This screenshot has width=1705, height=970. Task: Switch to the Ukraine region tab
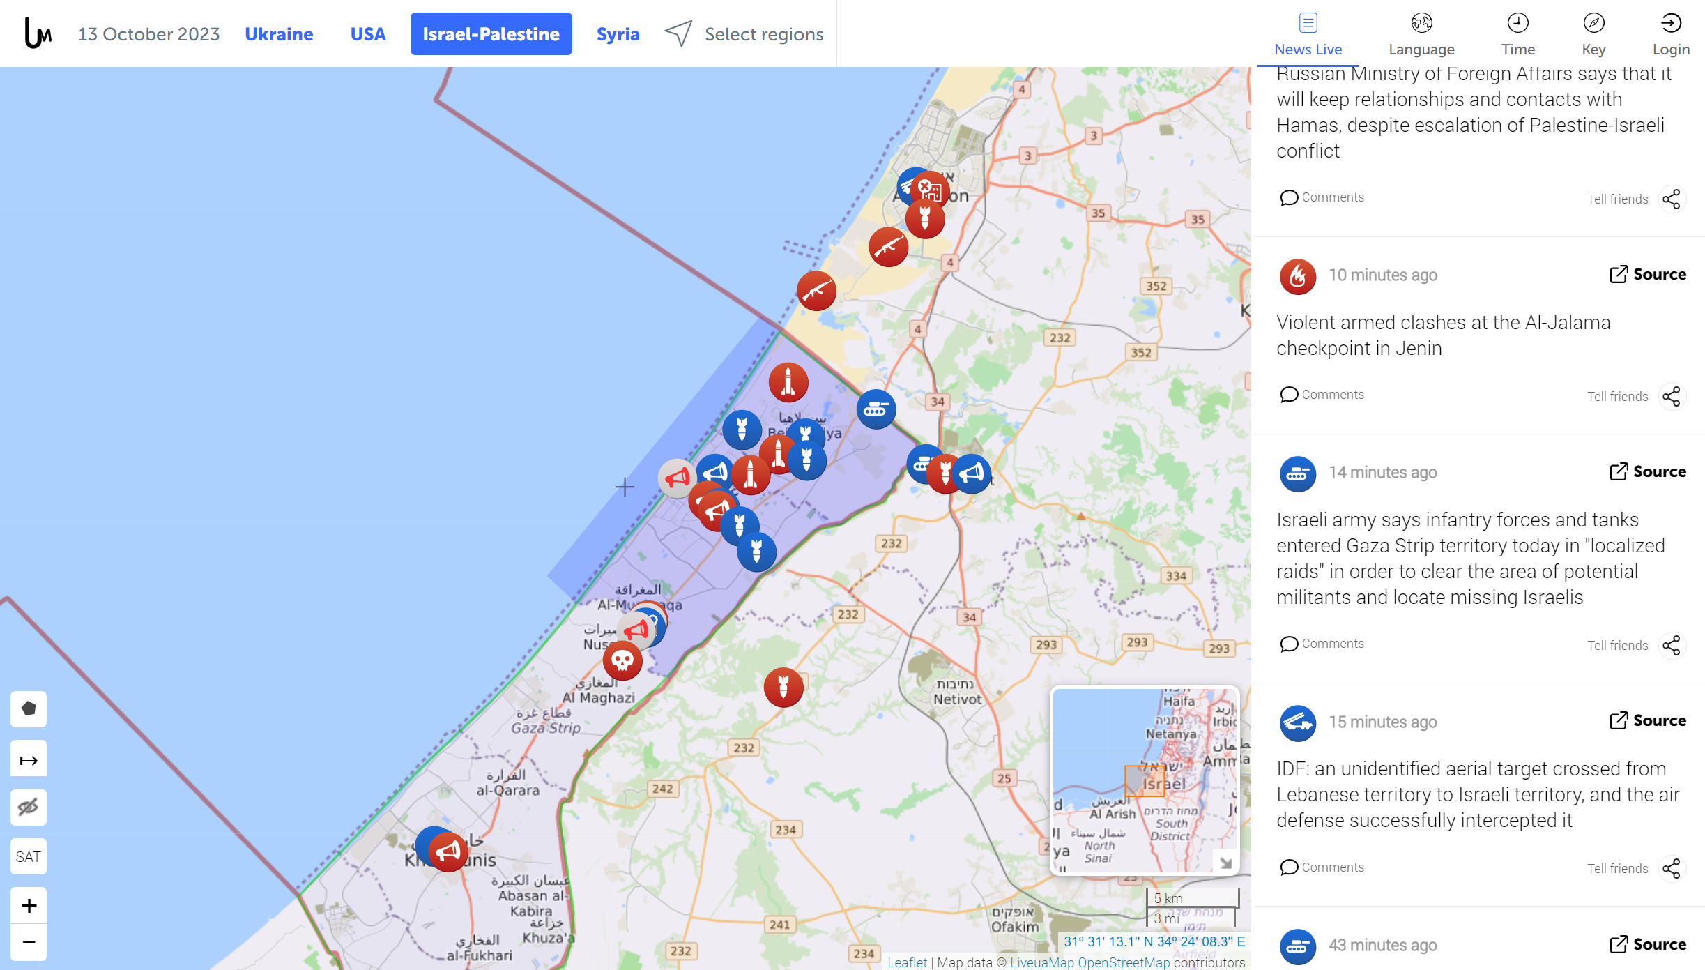click(279, 34)
